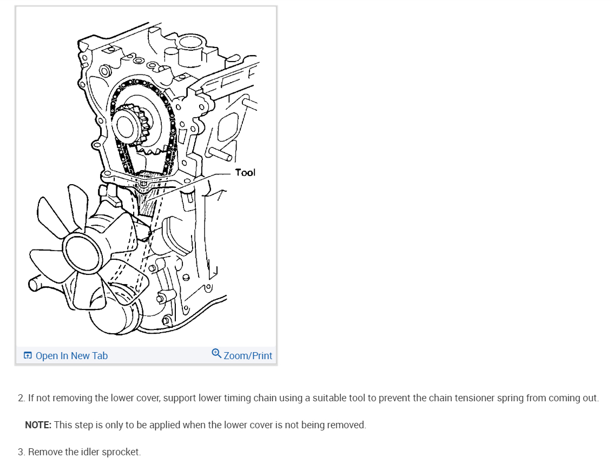This screenshot has width=612, height=465.
Task: Click the Open In New Tab icon
Action: 28,355
